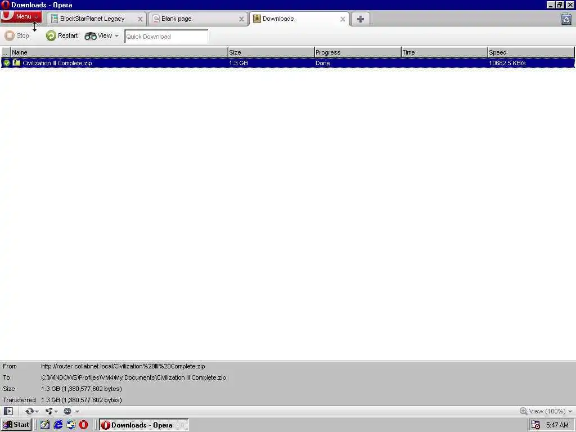Image resolution: width=576 pixels, height=432 pixels.
Task: Click the task scheduler tray icon
Action: [535, 425]
